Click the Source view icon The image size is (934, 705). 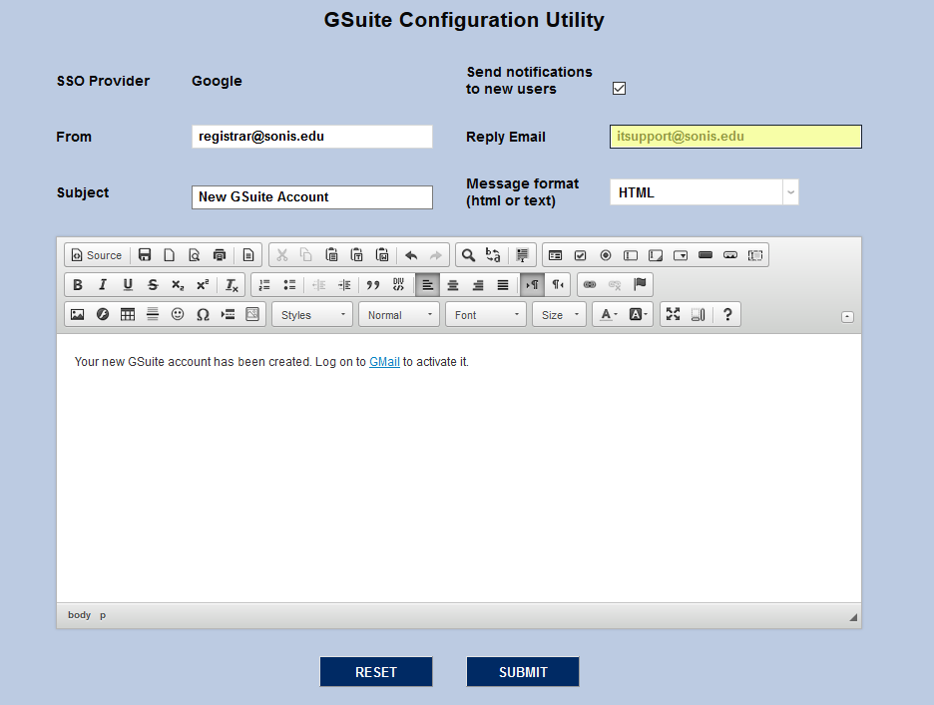click(96, 254)
